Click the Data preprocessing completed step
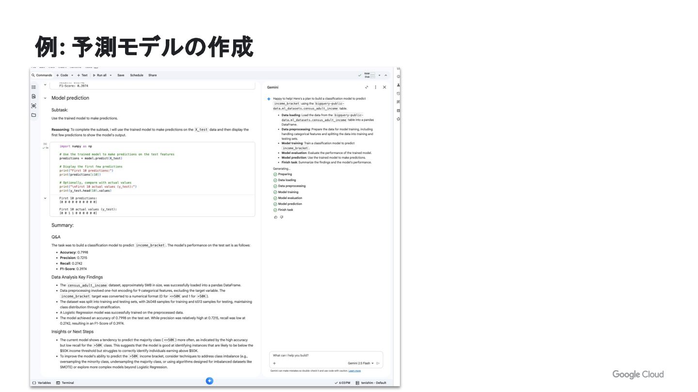 point(289,186)
